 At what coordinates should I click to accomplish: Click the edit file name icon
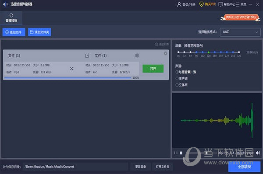87,56
